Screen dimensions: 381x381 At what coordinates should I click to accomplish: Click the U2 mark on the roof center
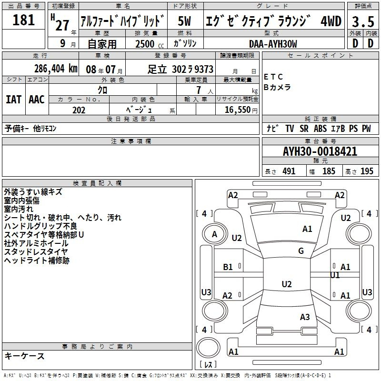click(286, 284)
